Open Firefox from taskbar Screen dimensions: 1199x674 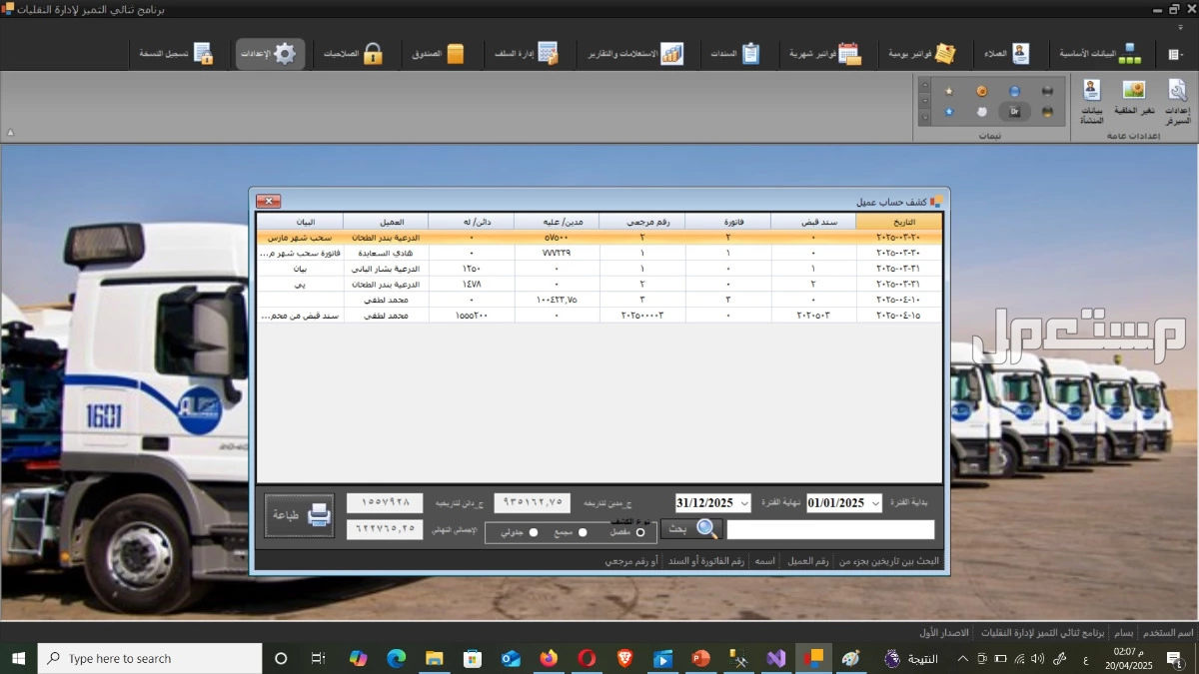[x=549, y=658]
